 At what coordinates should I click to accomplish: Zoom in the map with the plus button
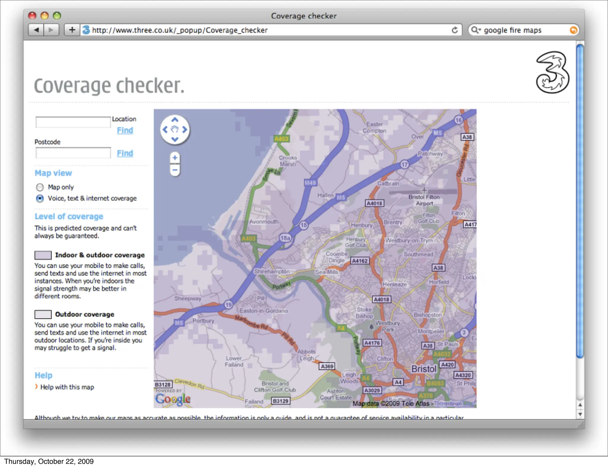(x=175, y=158)
